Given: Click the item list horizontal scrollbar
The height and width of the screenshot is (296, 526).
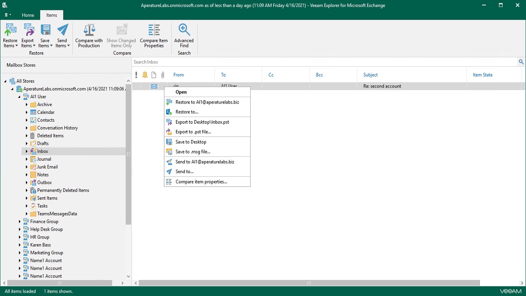Looking at the screenshot, I should [x=309, y=283].
